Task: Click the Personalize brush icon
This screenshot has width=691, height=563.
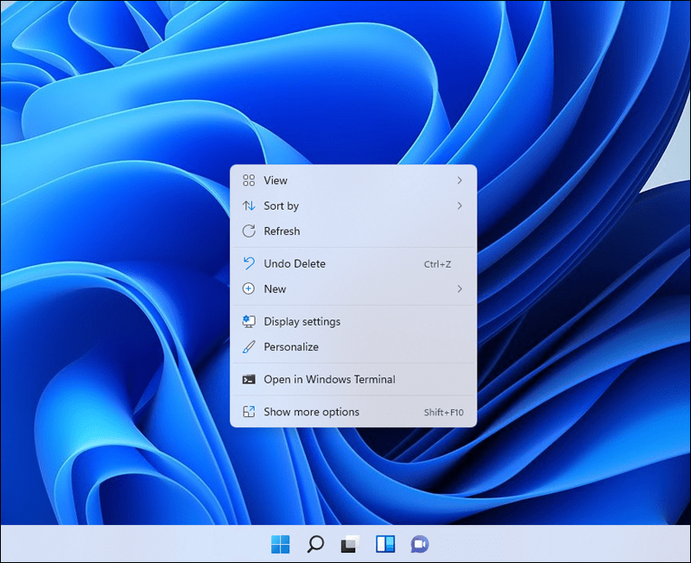Action: tap(249, 347)
